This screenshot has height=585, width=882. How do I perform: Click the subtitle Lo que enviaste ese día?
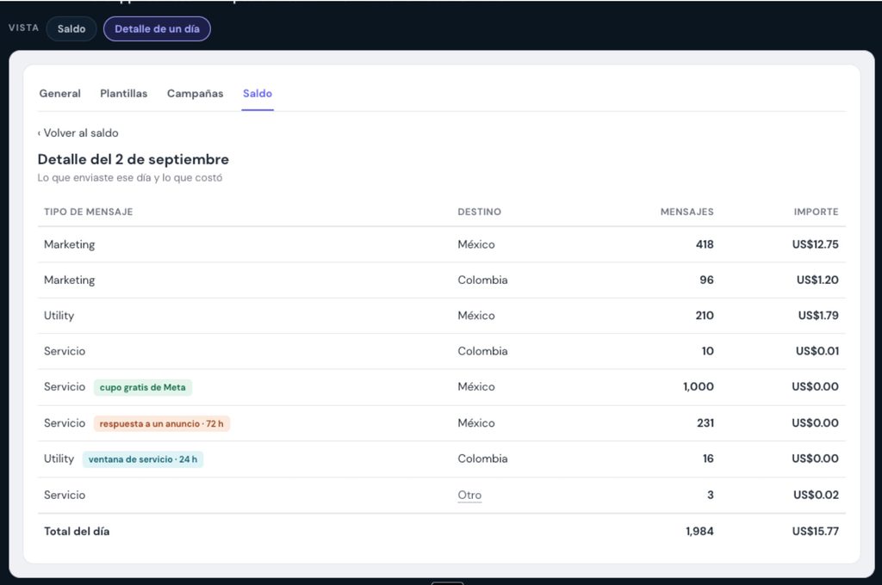(x=130, y=177)
